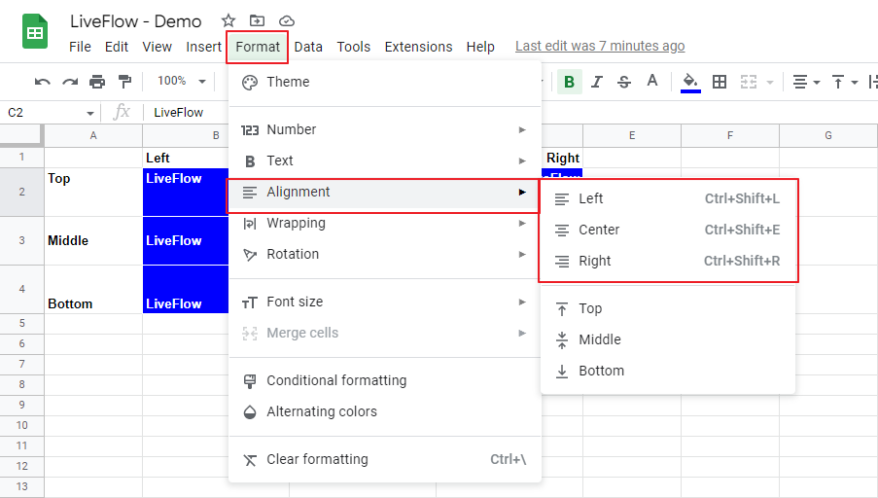Align text Center from submenu
Image resolution: width=878 pixels, height=498 pixels.
click(668, 230)
